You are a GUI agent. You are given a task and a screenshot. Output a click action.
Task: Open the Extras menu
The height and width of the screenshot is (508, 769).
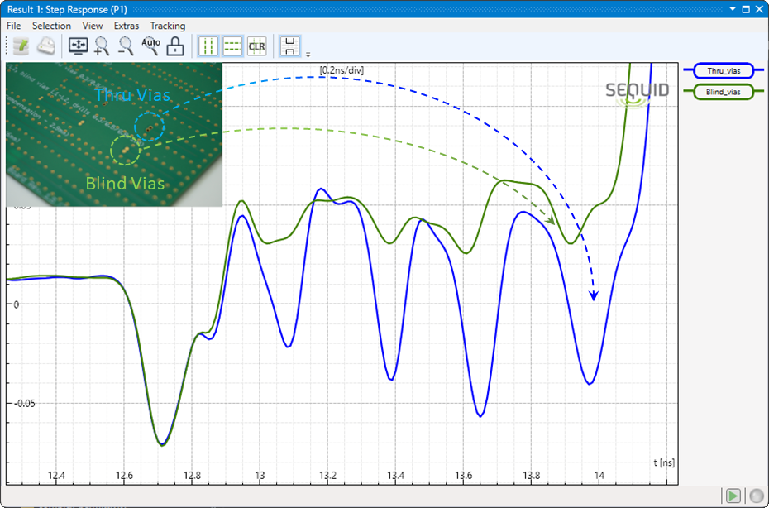[127, 26]
